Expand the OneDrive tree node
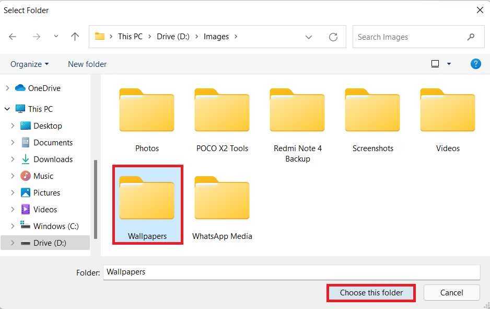 click(7, 88)
